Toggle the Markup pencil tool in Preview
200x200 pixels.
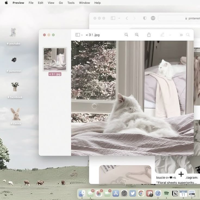(x=162, y=35)
